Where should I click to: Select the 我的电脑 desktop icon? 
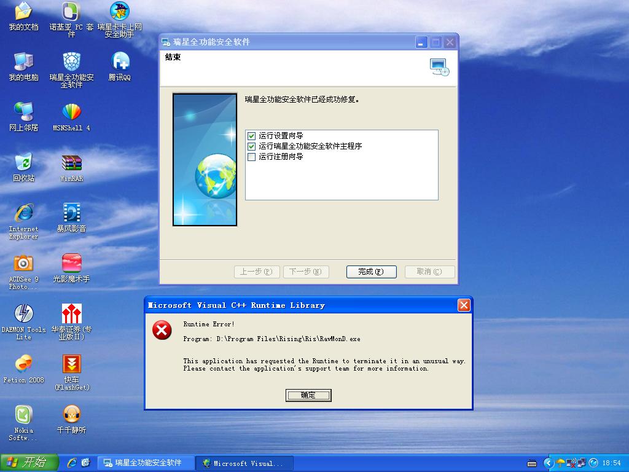click(24, 66)
